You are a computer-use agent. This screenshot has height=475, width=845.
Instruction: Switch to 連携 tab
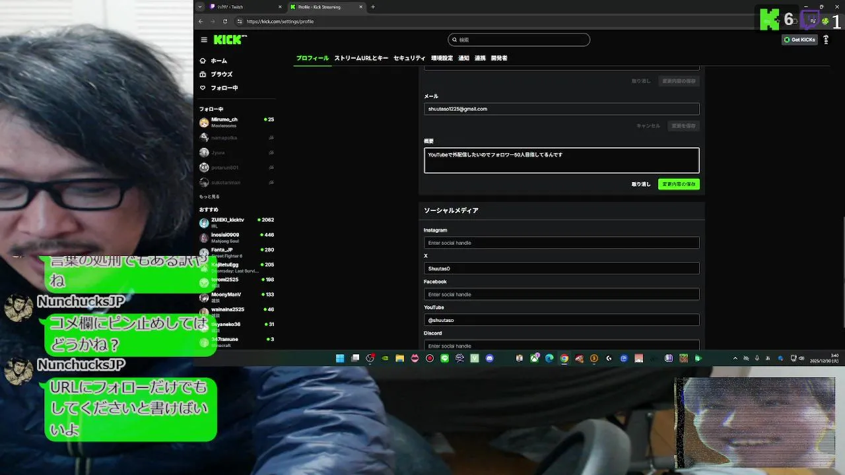(x=480, y=58)
